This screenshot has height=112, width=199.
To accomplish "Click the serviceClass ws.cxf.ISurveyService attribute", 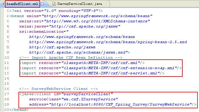I will click(x=73, y=99).
